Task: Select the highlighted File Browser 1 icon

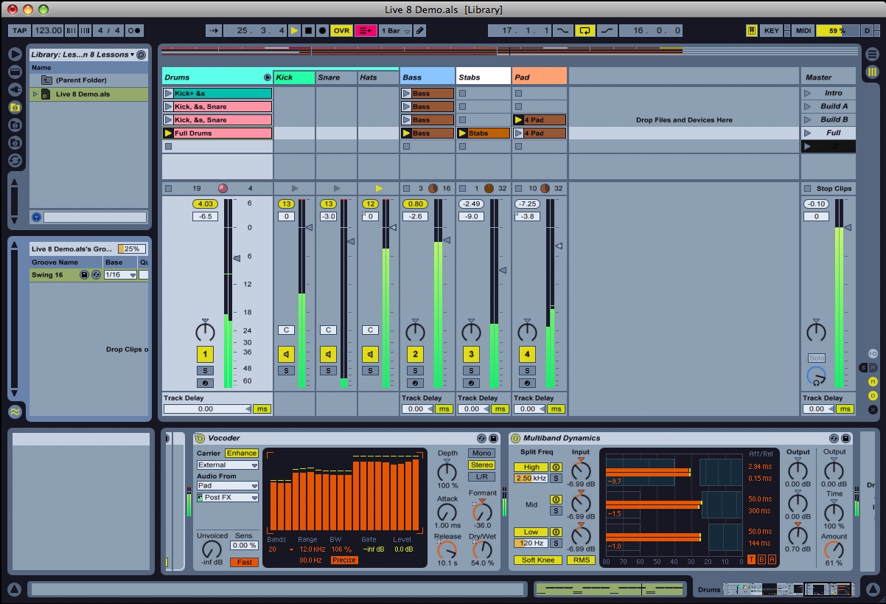Action: (15, 107)
